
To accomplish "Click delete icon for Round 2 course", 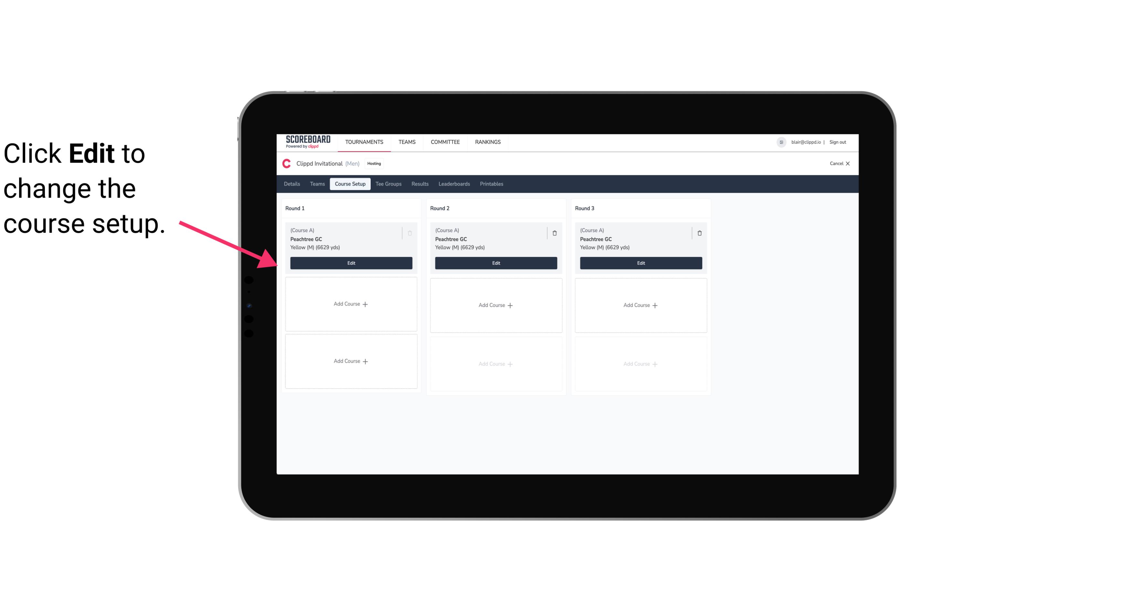I will click(x=554, y=233).
